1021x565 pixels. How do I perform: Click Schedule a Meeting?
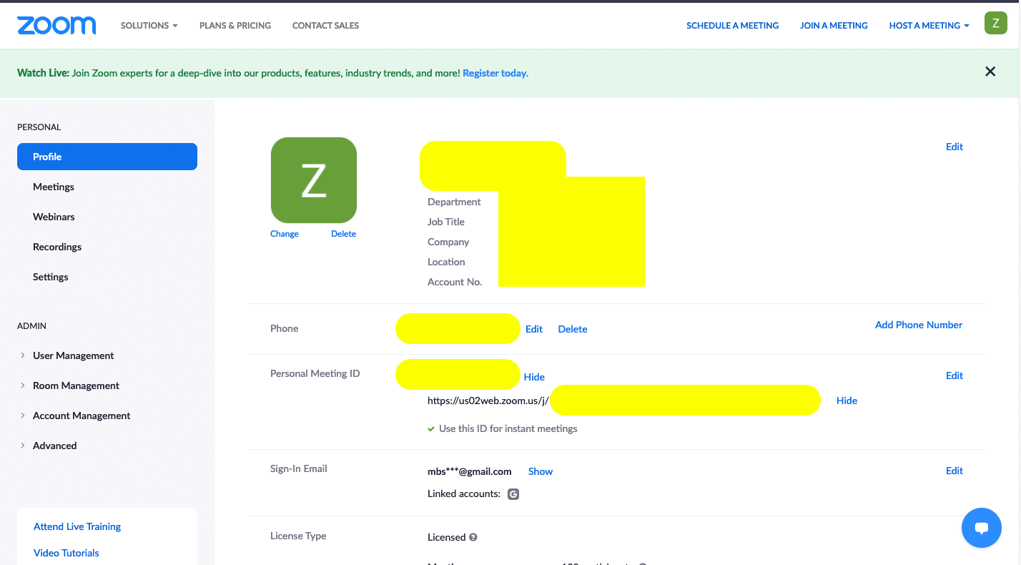(x=732, y=25)
